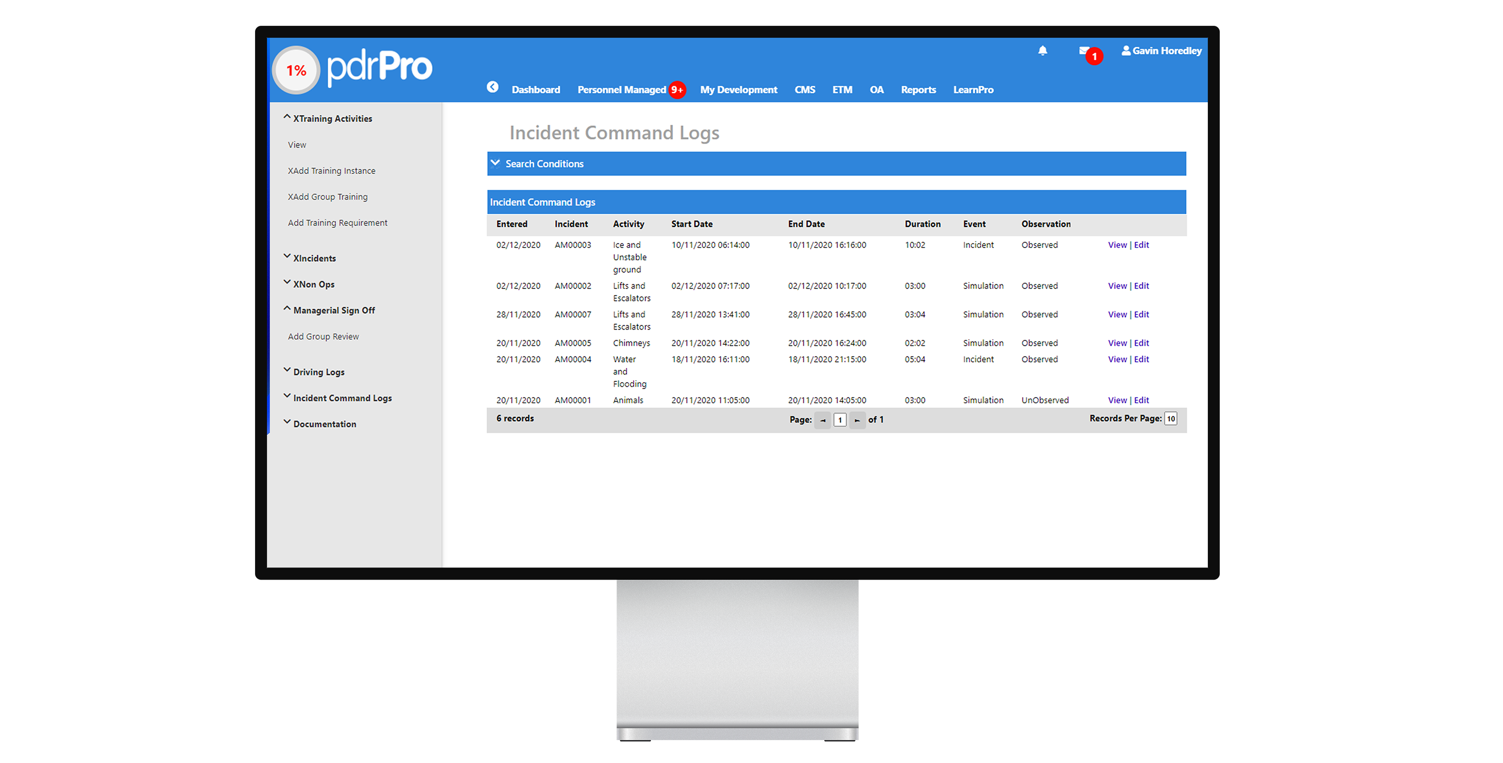Go to the next page arrow
The height and width of the screenshot is (763, 1503).
[856, 420]
